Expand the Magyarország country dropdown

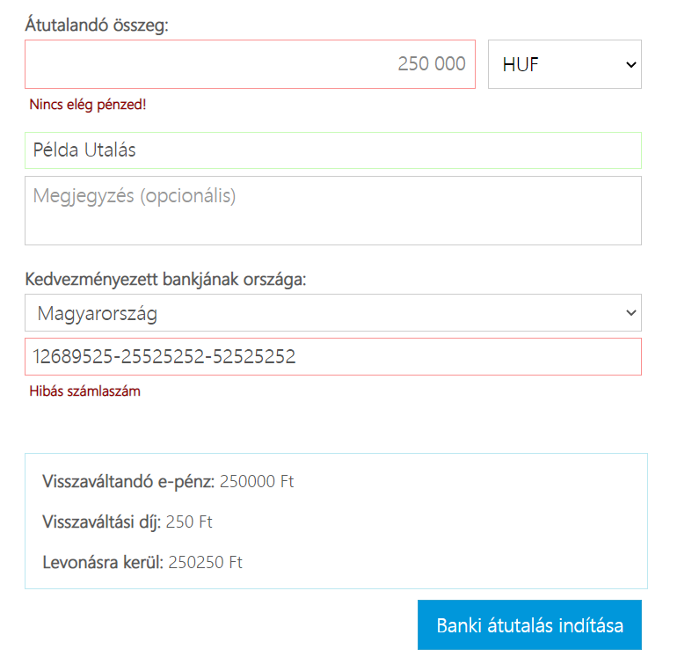point(333,312)
